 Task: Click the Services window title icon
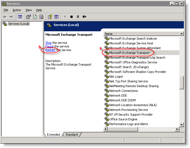tap(4, 4)
